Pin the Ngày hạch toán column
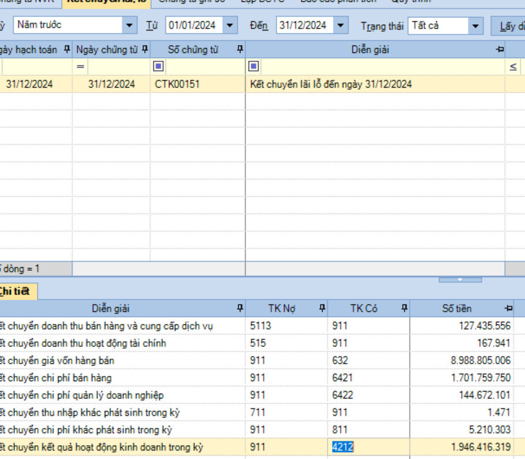The image size is (525, 459). point(67,50)
